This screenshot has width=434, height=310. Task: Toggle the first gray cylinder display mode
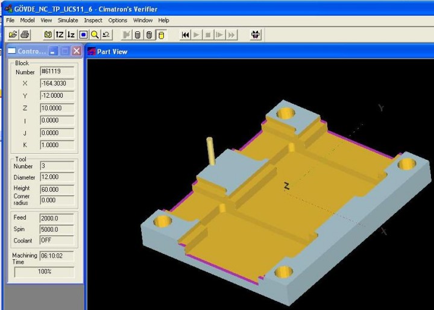click(x=137, y=35)
